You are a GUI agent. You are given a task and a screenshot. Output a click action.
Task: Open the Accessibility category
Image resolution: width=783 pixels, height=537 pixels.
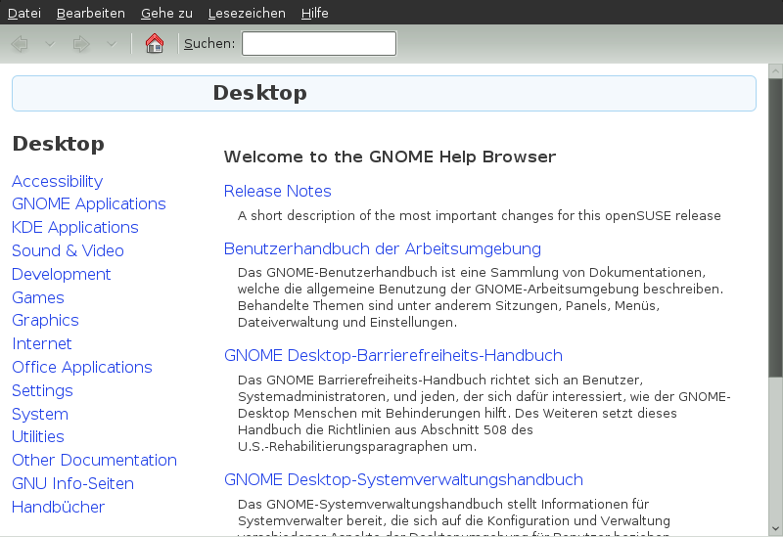click(58, 181)
